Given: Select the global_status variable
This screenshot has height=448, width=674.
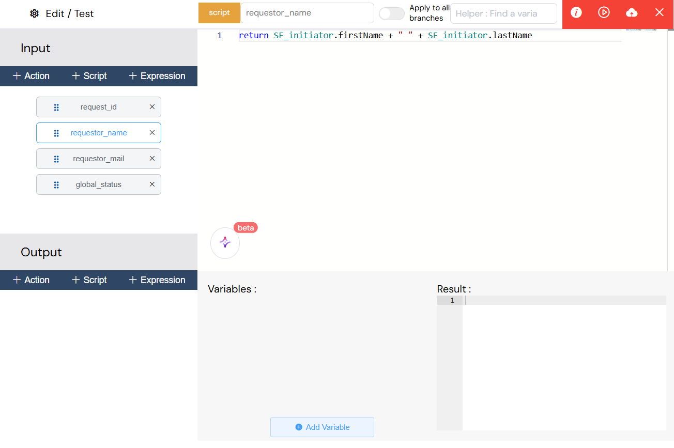Looking at the screenshot, I should pos(98,184).
